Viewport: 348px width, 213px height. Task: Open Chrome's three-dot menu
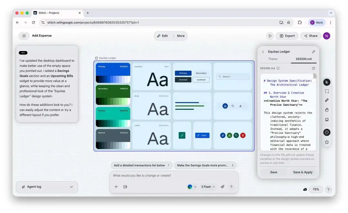pyautogui.click(x=331, y=23)
